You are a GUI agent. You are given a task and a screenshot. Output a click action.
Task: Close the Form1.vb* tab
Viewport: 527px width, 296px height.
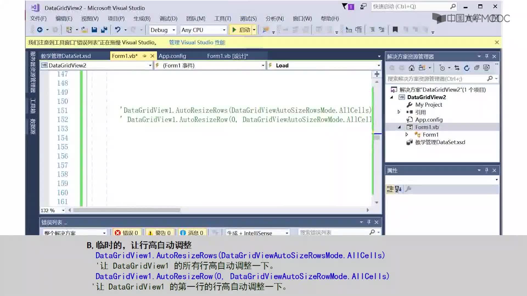click(152, 56)
